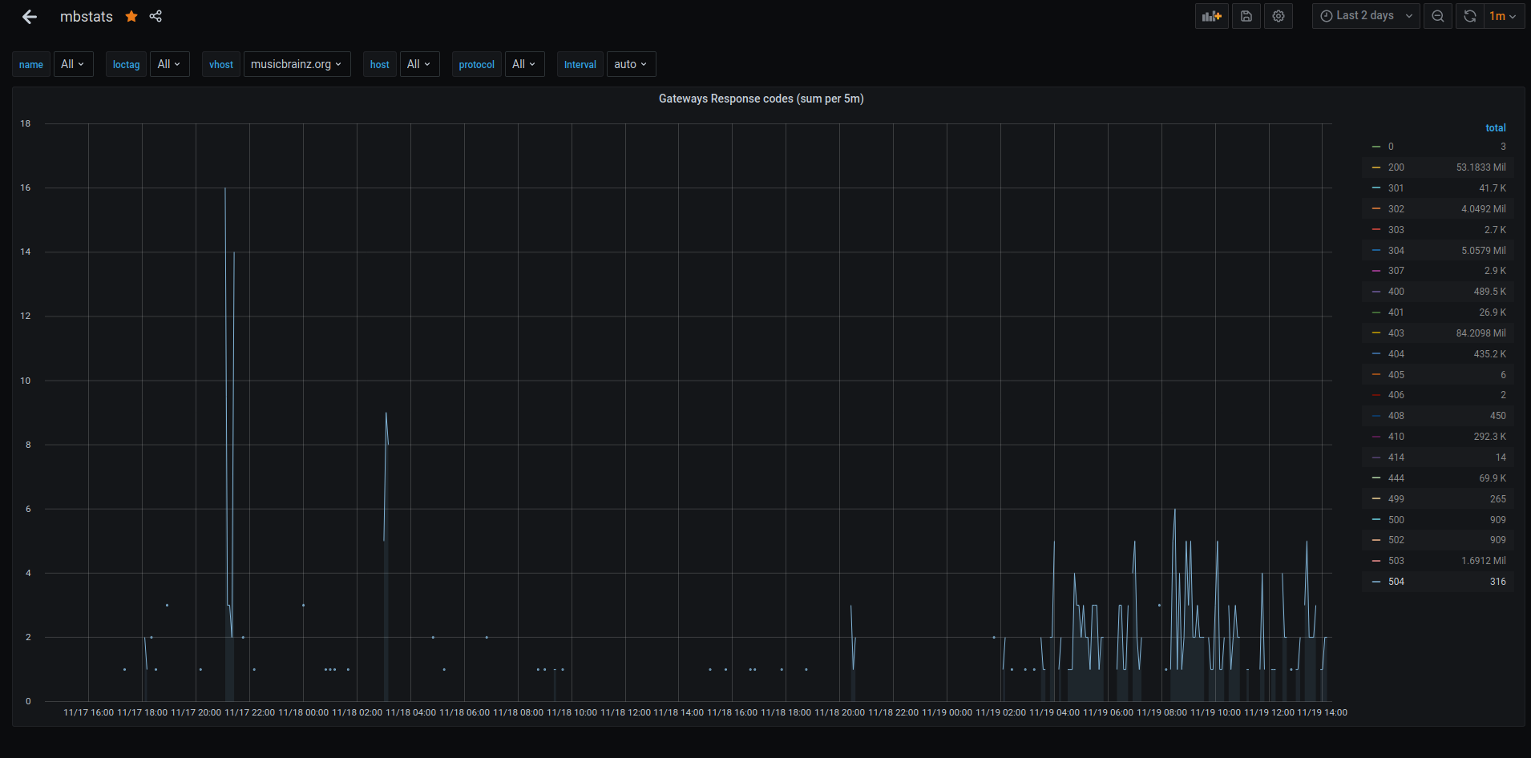Image resolution: width=1531 pixels, height=758 pixels.
Task: Add a new panel to dashboard
Action: 1212,16
